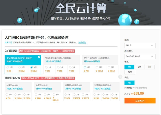Click the price ¥918 under 2年

click(x=60, y=71)
